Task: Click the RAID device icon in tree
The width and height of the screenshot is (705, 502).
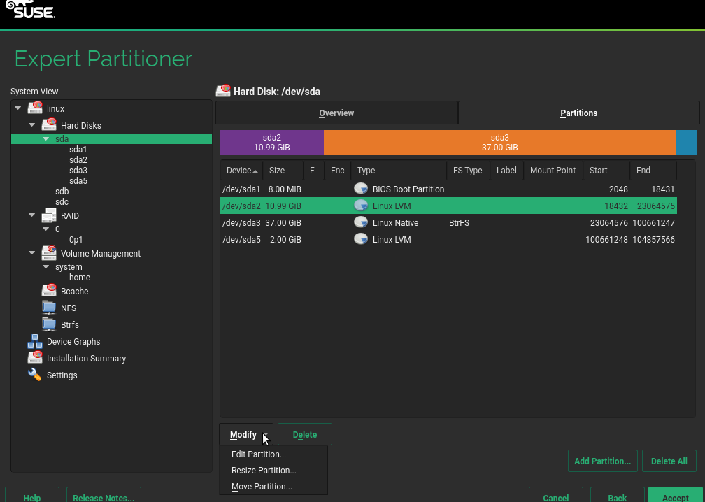Action: coord(49,216)
